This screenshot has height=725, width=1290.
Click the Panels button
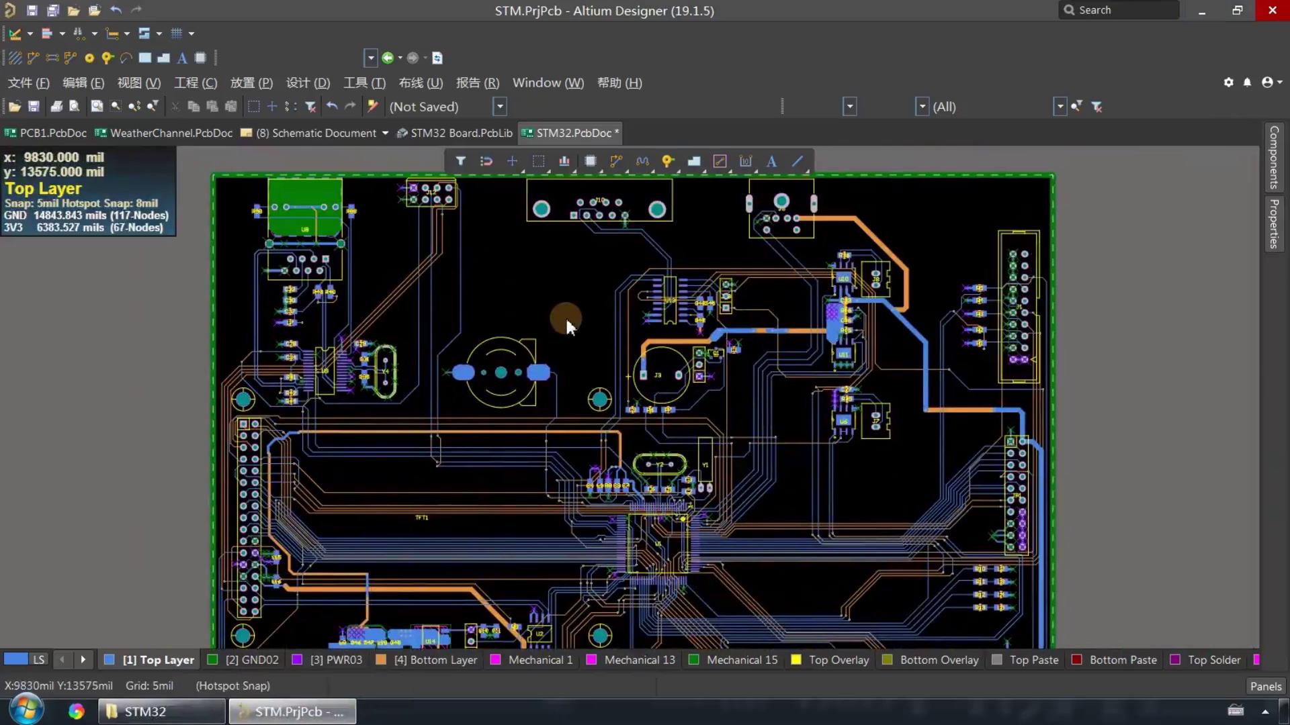click(x=1265, y=686)
